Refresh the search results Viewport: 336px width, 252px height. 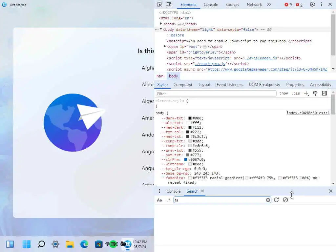(x=276, y=200)
